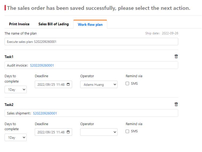Click Task1 deadline date field
The image size is (202, 152).
click(x=53, y=84)
